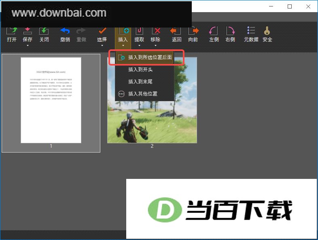Expand dropdown arrow under 保存
Image resolution: width=318 pixels, height=240 pixels.
click(x=28, y=46)
